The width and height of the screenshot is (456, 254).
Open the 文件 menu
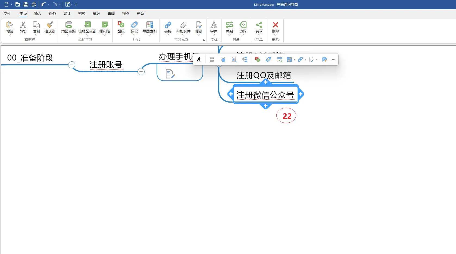(x=7, y=14)
